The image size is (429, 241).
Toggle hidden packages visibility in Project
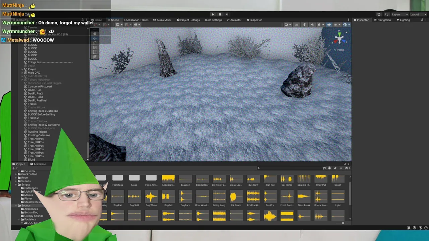(x=348, y=168)
